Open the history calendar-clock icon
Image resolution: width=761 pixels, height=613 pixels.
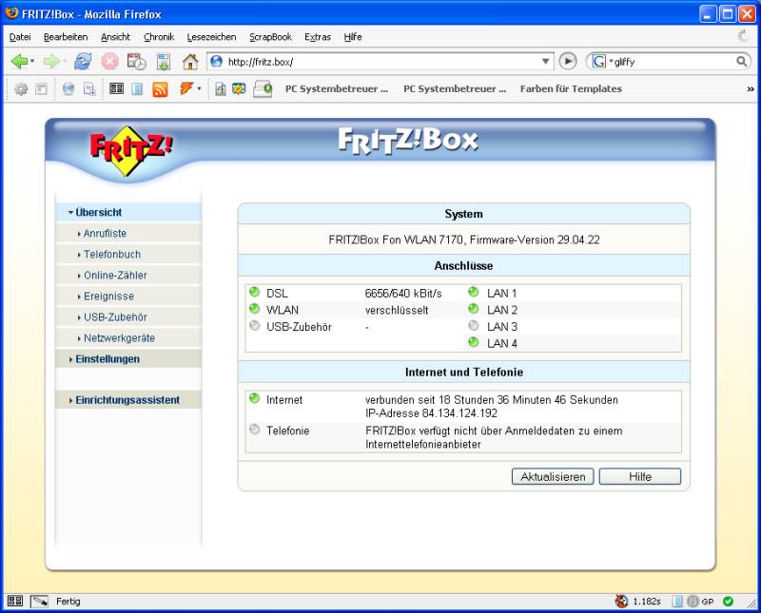(136, 62)
